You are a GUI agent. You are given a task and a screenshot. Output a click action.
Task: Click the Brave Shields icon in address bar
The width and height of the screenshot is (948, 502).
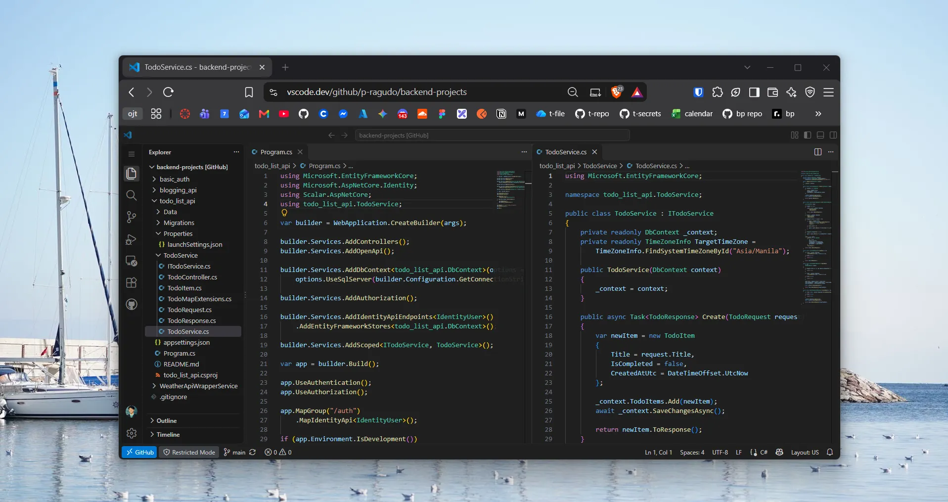click(617, 92)
